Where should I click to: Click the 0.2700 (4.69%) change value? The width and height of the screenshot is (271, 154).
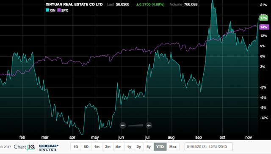pyautogui.click(x=150, y=5)
